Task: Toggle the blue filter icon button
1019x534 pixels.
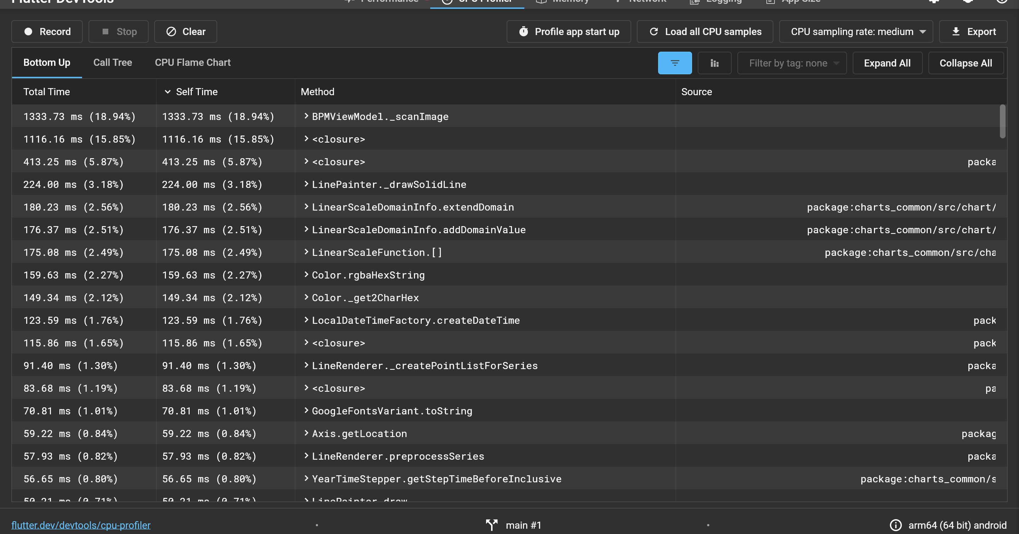Action: pyautogui.click(x=675, y=63)
